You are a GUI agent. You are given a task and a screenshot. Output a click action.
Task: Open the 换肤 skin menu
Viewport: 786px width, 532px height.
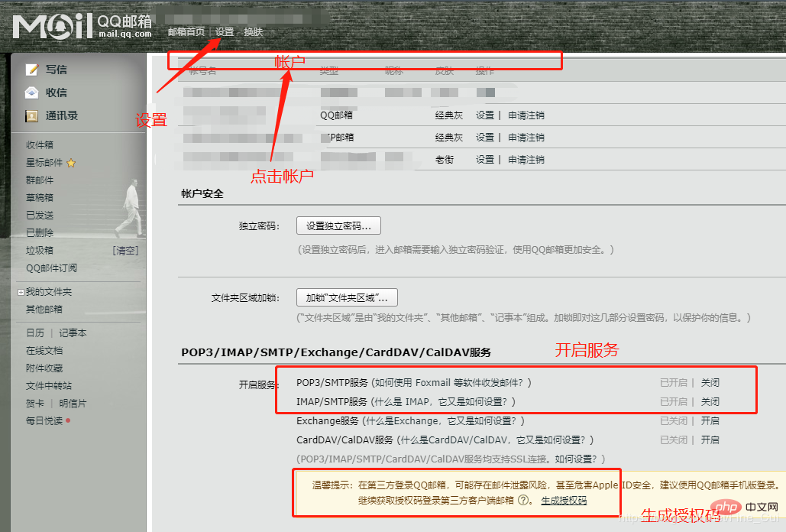(253, 31)
